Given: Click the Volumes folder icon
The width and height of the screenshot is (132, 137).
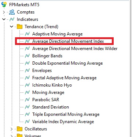Looking at the screenshot, I should click(19, 136).
